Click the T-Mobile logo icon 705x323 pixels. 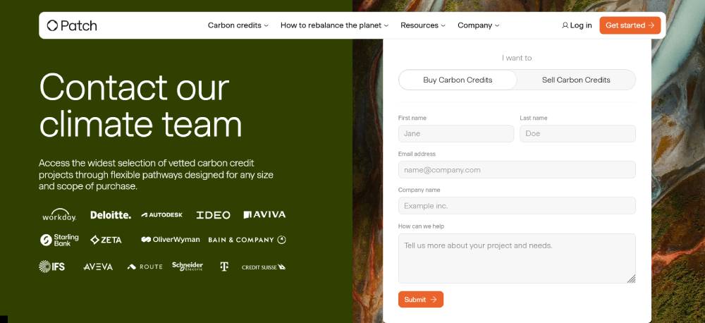224,267
